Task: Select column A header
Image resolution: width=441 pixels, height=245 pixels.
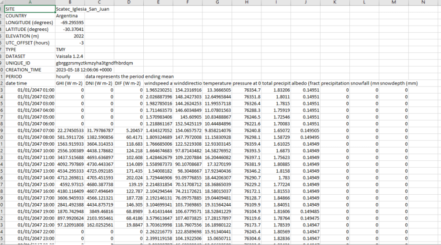Action: 30,3
